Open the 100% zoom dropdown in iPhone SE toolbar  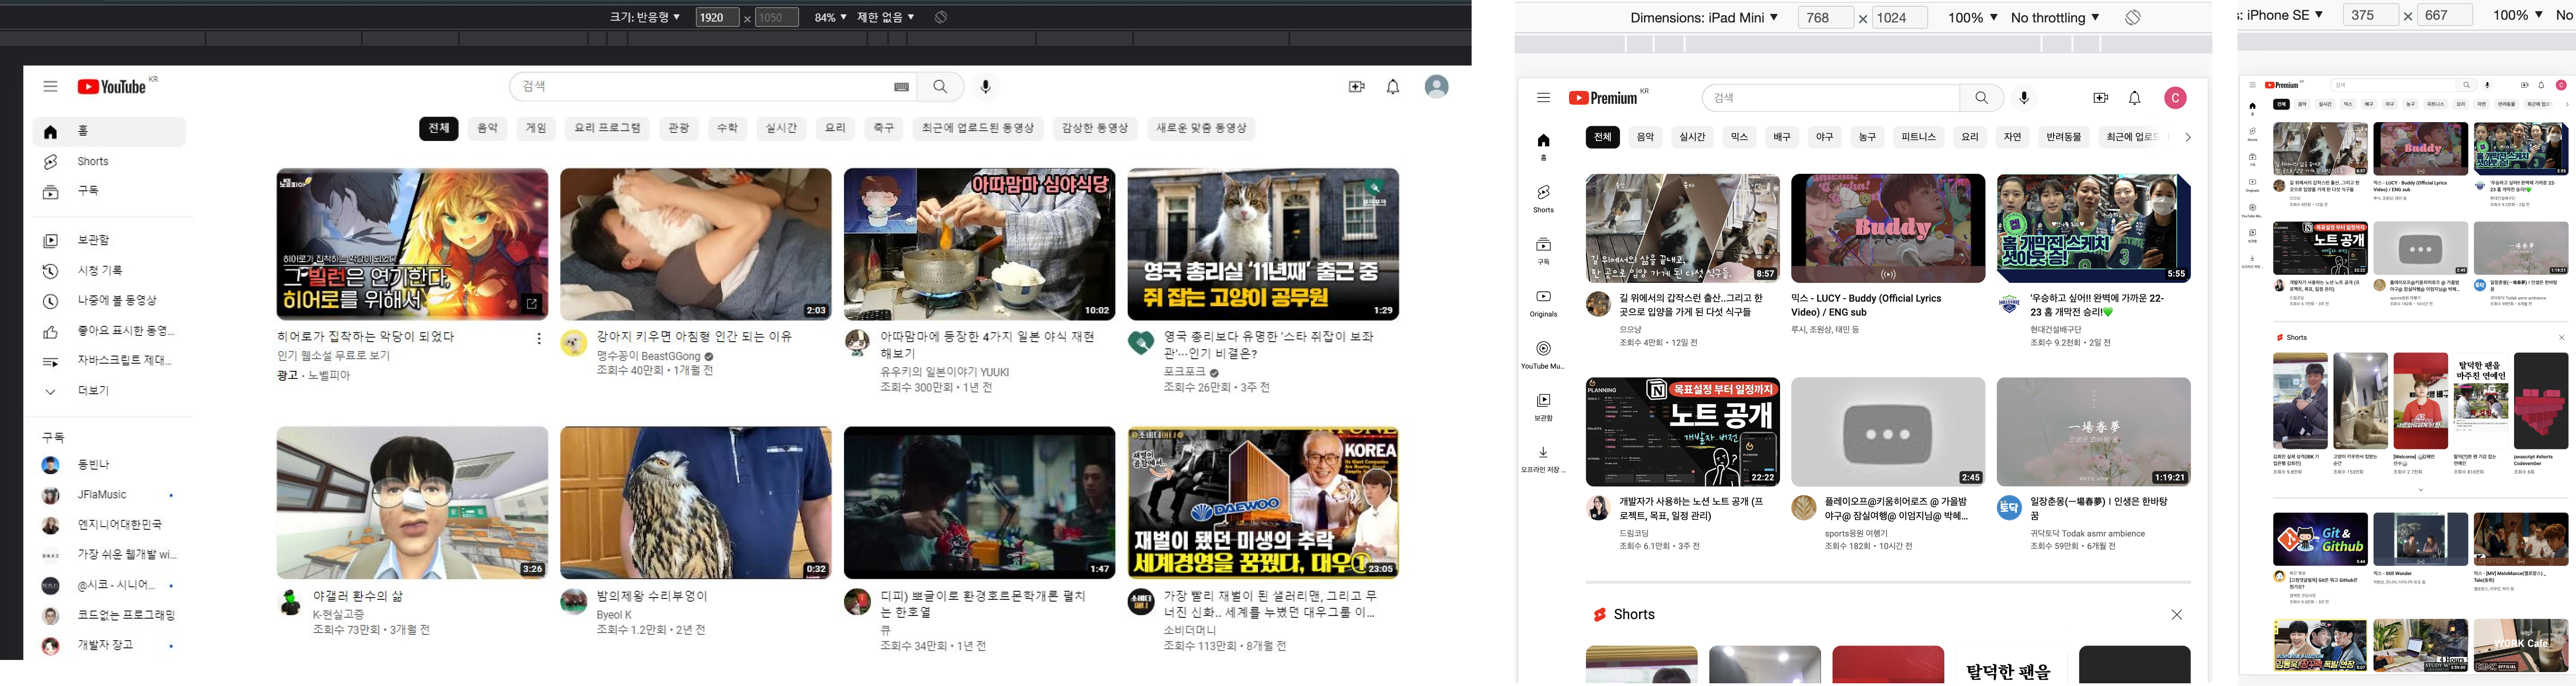[2518, 15]
